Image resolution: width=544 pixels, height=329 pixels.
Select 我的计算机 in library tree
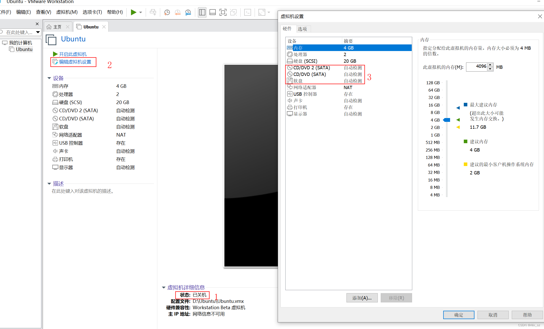20,43
